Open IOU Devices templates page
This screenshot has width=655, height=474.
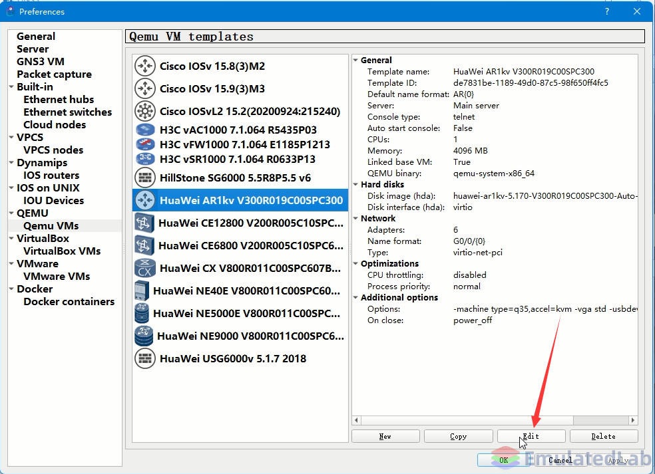[54, 200]
